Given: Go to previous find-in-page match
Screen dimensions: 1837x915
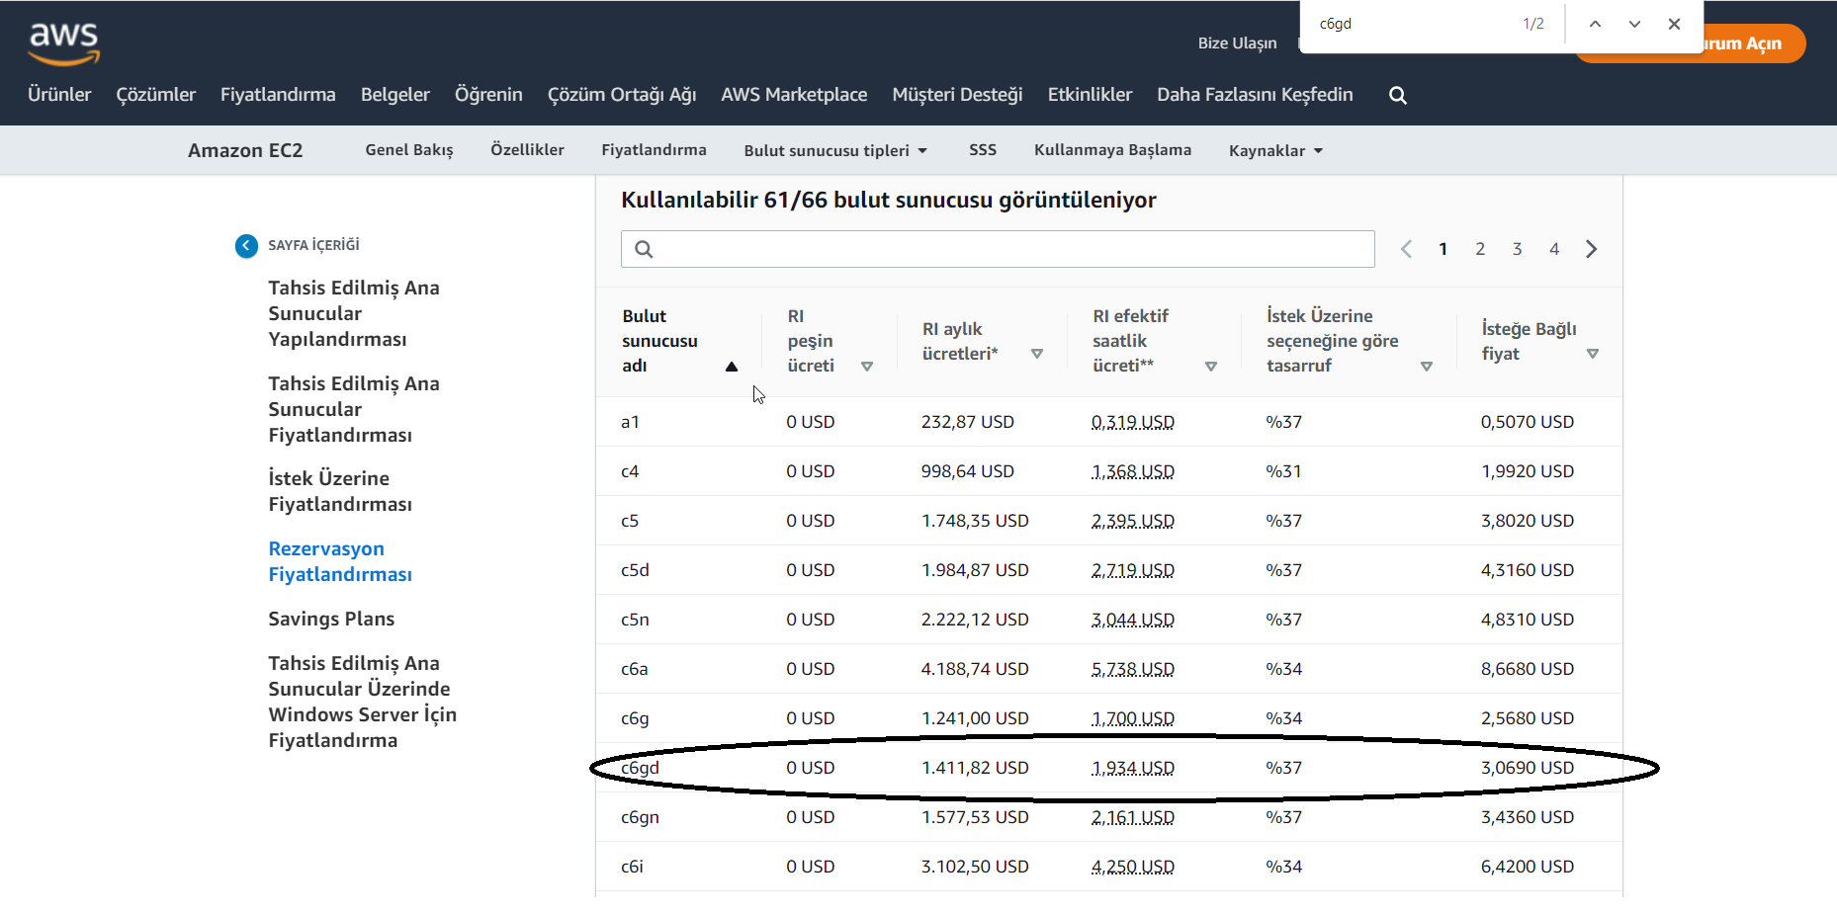Looking at the screenshot, I should (x=1595, y=24).
